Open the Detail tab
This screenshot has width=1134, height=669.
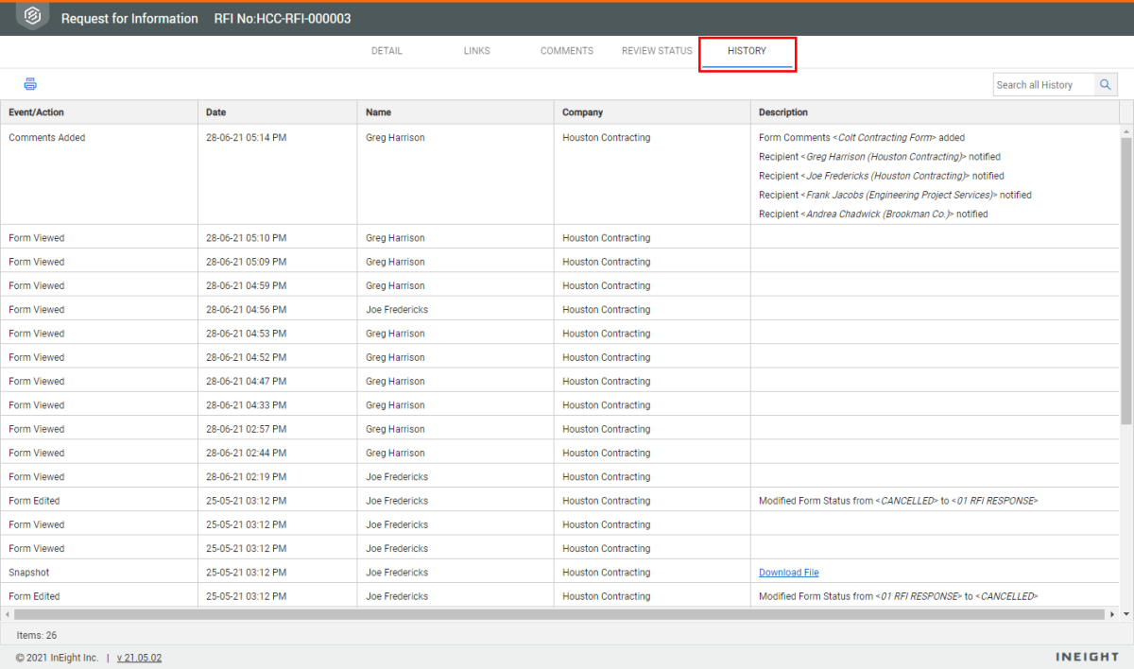[x=387, y=51]
